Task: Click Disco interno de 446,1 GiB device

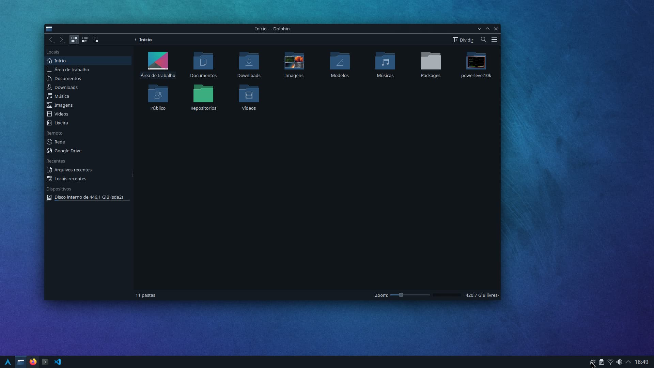Action: [89, 197]
